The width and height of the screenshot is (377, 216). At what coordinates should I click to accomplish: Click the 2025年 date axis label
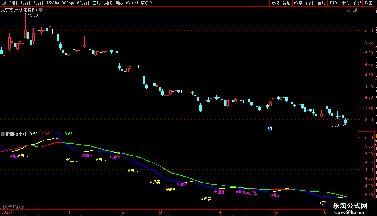coord(8,212)
